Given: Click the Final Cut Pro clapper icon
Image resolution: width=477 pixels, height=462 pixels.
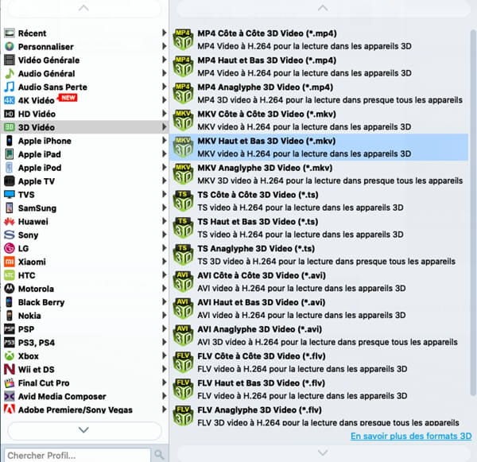Looking at the screenshot, I should [x=9, y=382].
